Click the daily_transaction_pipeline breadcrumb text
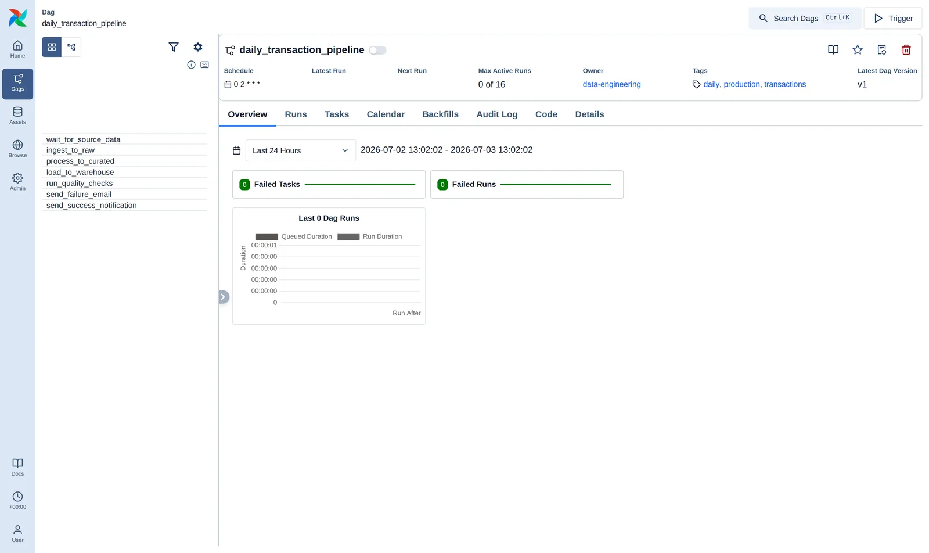The image size is (929, 553). [x=84, y=24]
